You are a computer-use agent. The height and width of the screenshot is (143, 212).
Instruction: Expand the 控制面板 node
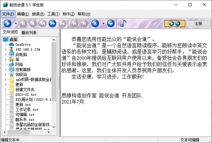(5, 69)
